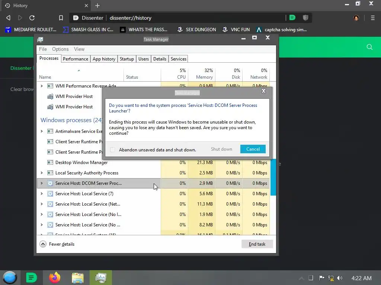Expand the Service Host: Local Service (No I... row
This screenshot has height=285, width=381.
pyautogui.click(x=42, y=214)
